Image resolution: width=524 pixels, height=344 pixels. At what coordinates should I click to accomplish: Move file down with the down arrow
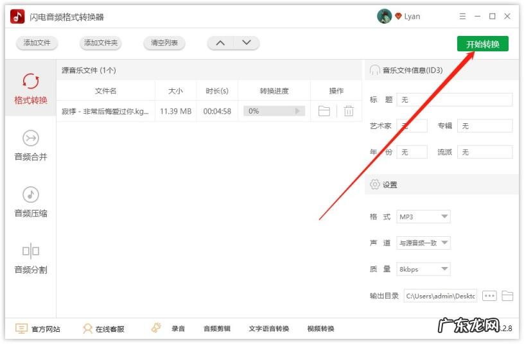pos(247,43)
